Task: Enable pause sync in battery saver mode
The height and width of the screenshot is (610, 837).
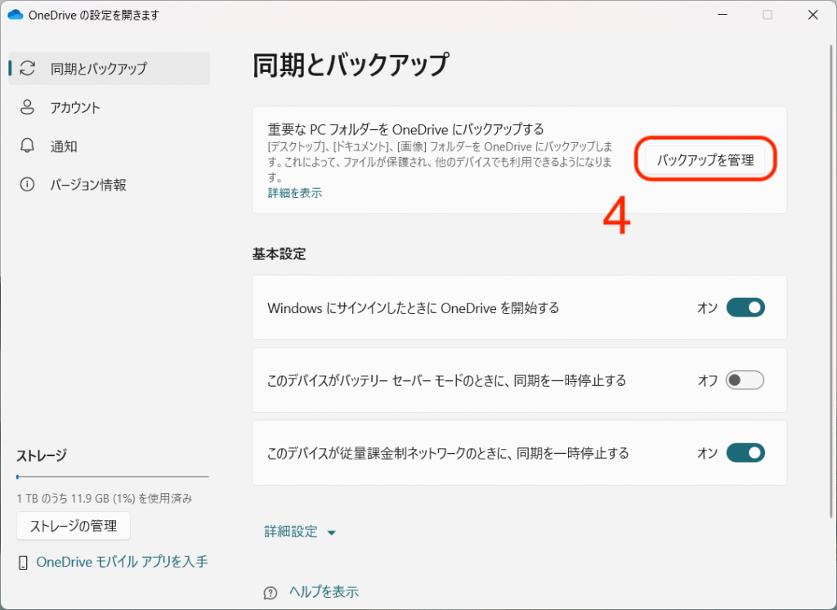Action: coord(745,380)
